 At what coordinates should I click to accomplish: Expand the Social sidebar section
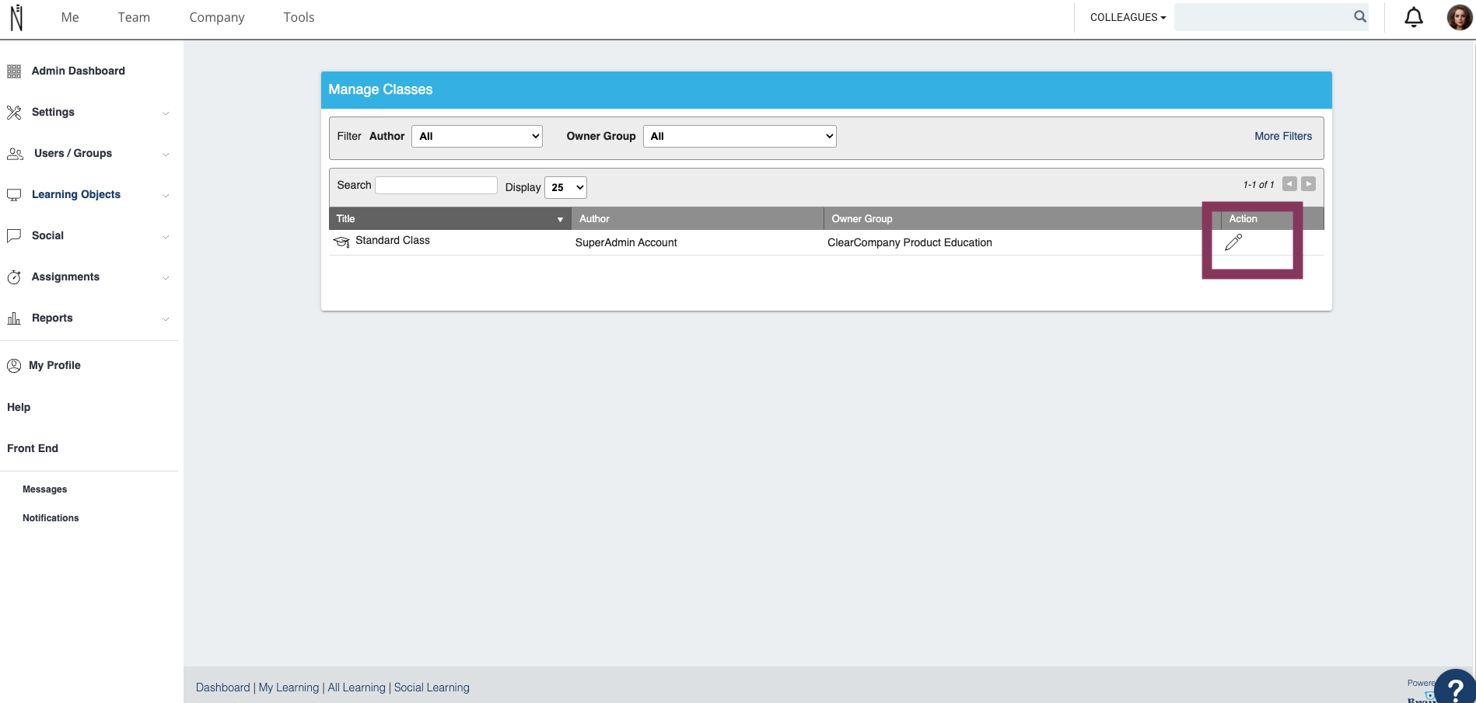click(166, 237)
